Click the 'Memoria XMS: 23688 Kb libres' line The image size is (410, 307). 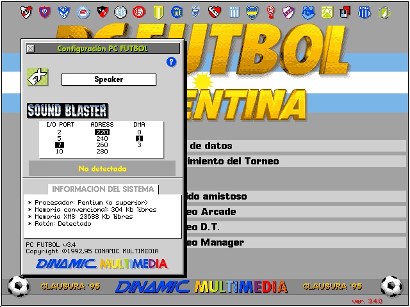[80, 217]
